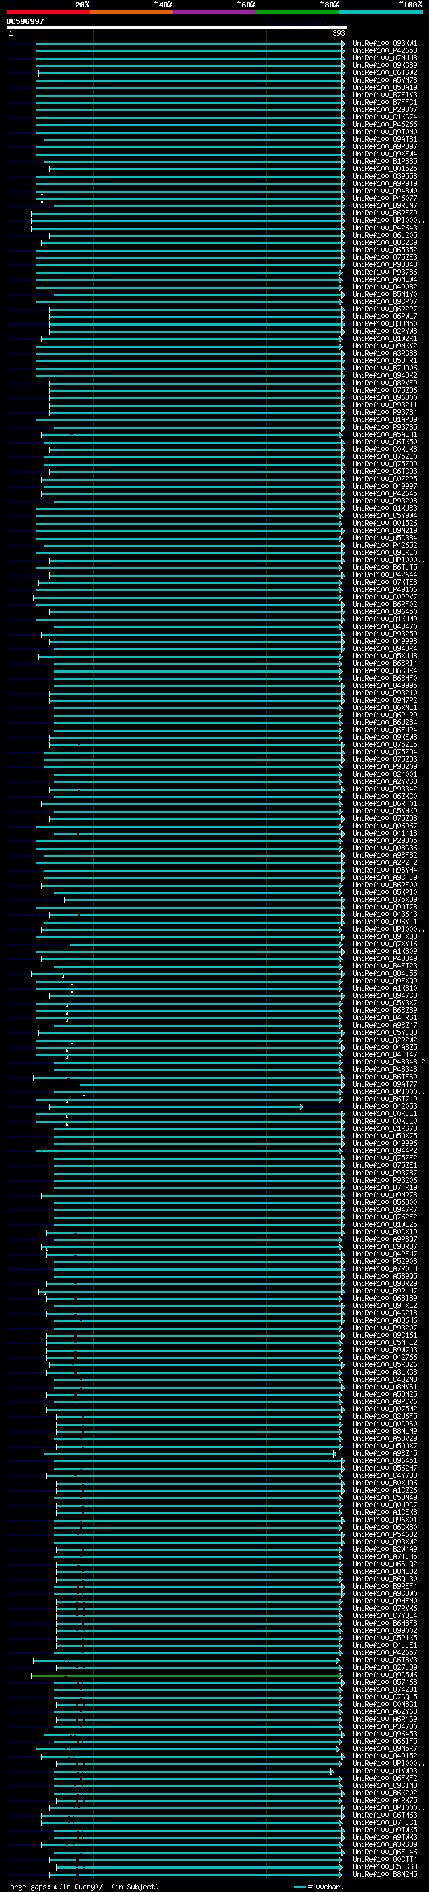Open hit UniRef100_A5YM78
This screenshot has height=1892, width=429.
pyautogui.click(x=384, y=80)
